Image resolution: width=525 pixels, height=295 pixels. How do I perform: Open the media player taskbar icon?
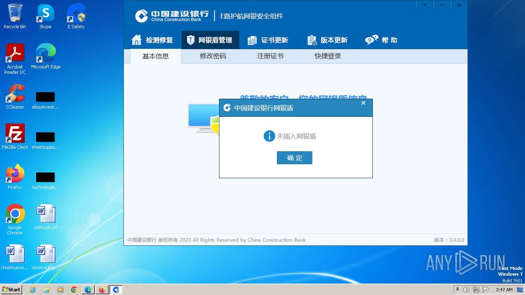coord(60,290)
